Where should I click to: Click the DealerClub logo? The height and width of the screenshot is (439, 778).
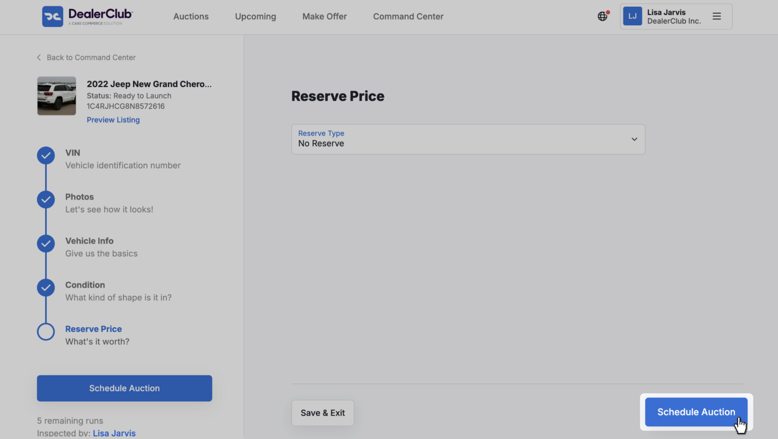(x=88, y=16)
